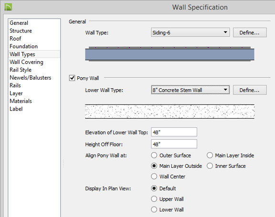Select Inner Surface radio button
The image size is (275, 217).
tap(210, 166)
